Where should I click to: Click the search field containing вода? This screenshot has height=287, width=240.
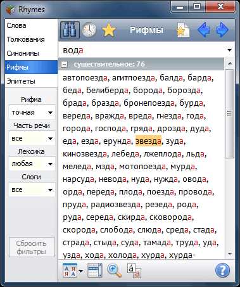coord(142,51)
